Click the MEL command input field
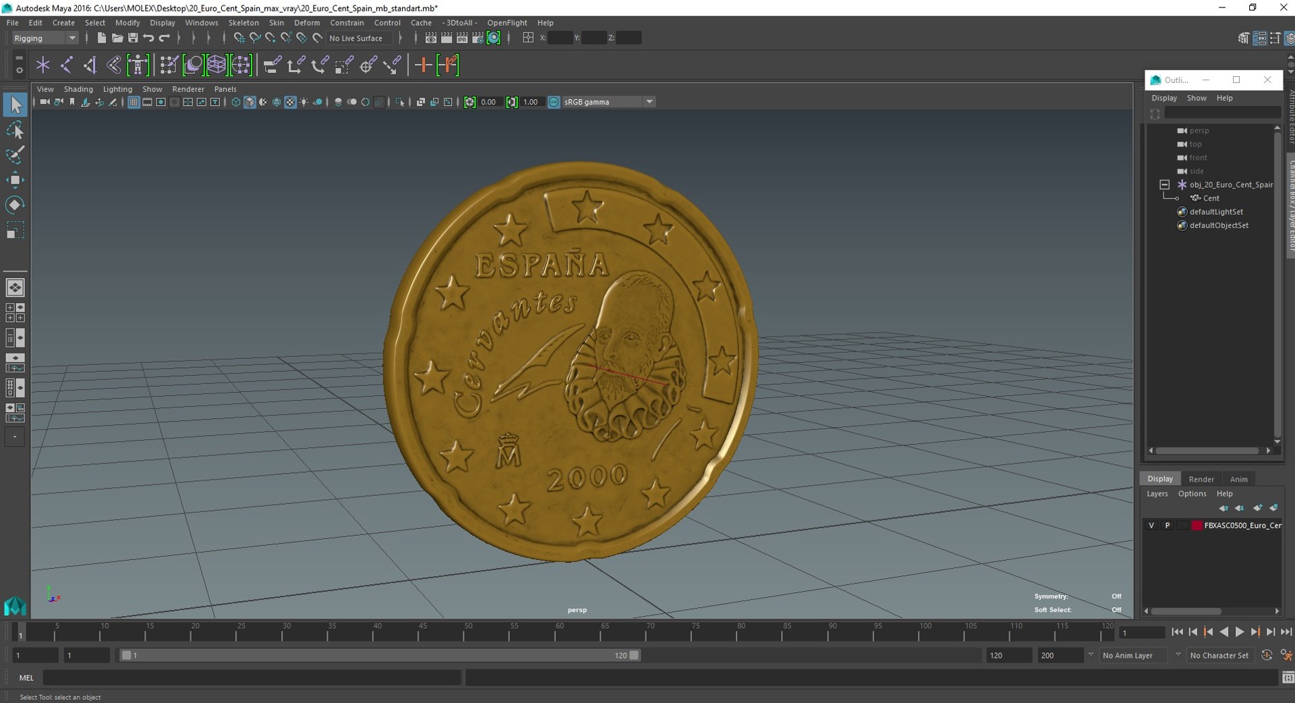The image size is (1295, 703). click(x=252, y=678)
